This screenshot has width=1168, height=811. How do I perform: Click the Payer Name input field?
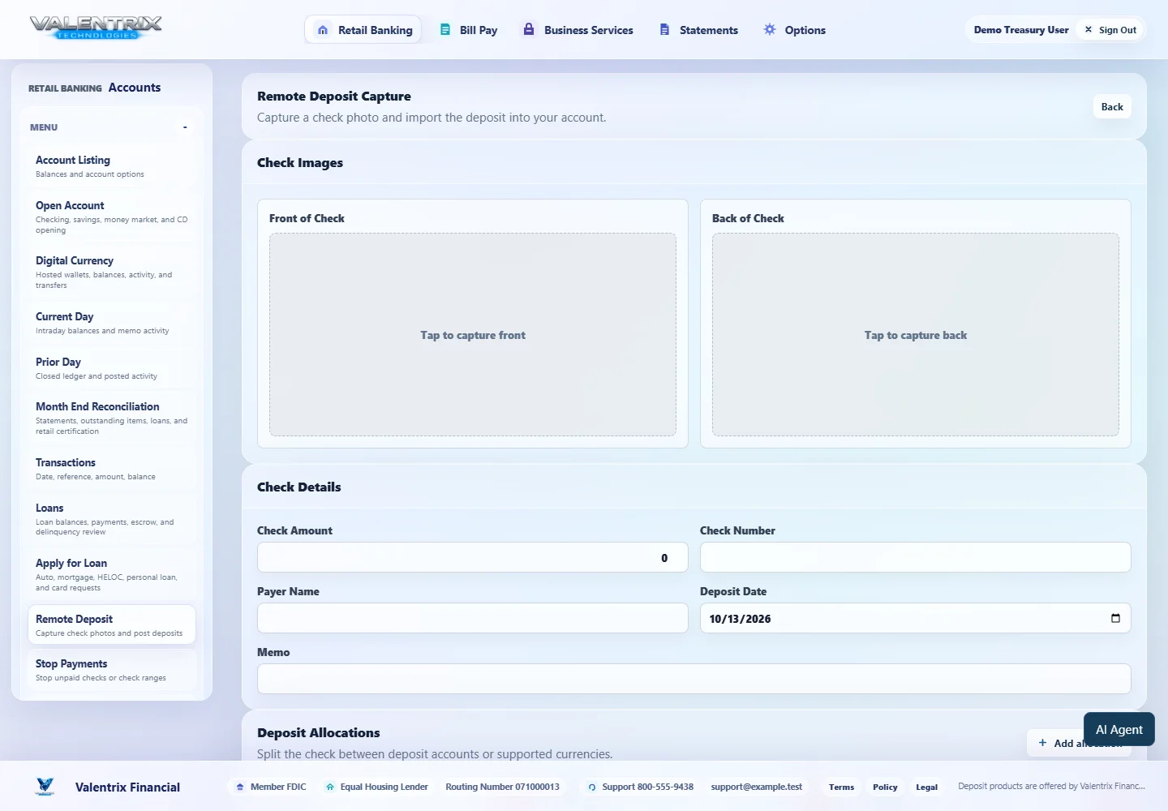click(x=473, y=618)
